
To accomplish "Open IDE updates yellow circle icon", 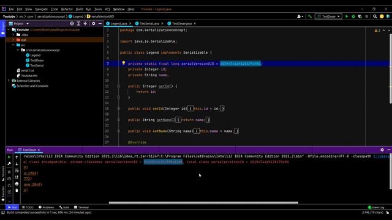I will coord(382,16).
